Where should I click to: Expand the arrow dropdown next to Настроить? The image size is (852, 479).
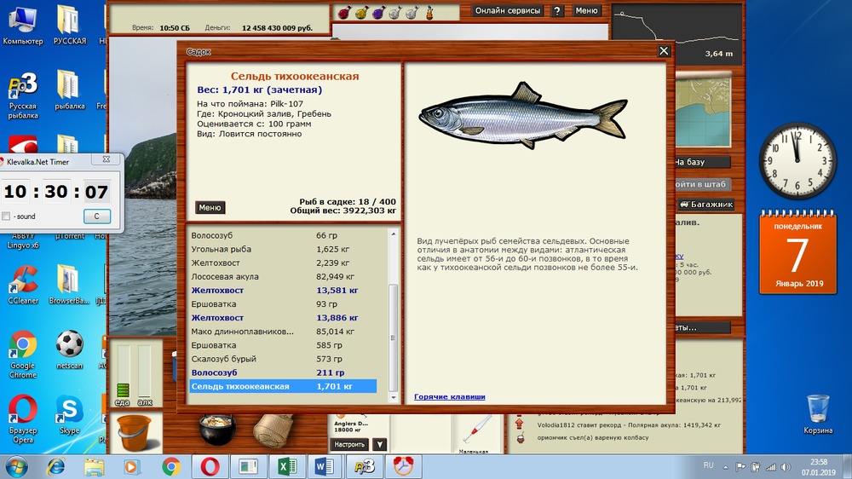[x=380, y=444]
